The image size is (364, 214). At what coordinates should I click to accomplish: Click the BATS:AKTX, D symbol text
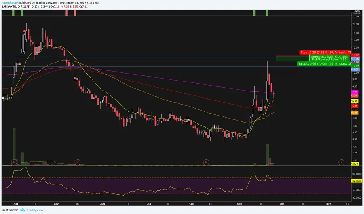[x=10, y=7]
